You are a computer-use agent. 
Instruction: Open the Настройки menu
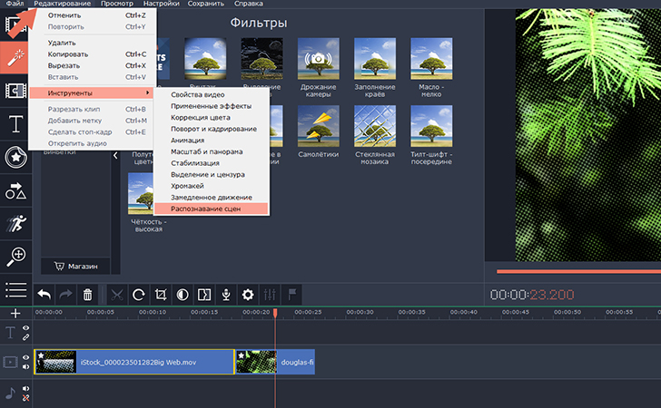(x=161, y=5)
